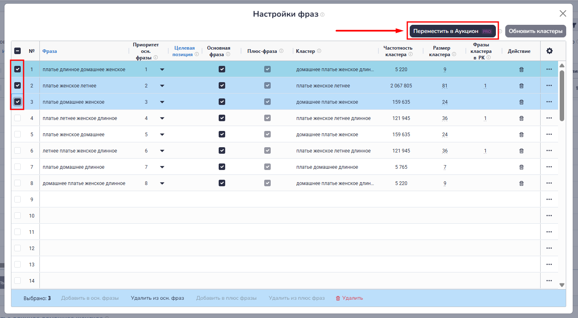Sort by Целевая позиция column header
Screen dimensions: 578x318
click(x=184, y=51)
